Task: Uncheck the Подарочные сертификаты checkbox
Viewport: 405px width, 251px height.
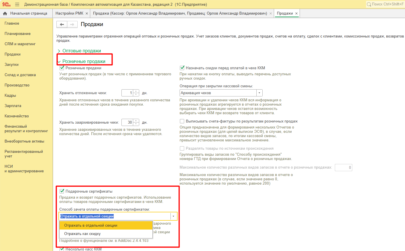Action: (62, 191)
